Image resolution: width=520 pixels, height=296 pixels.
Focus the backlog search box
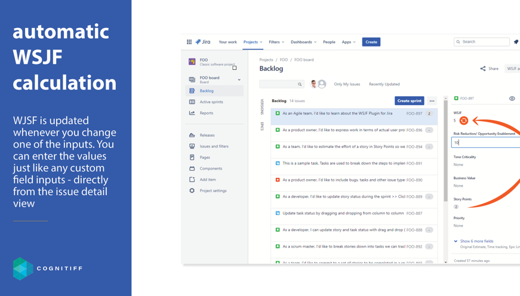point(281,84)
